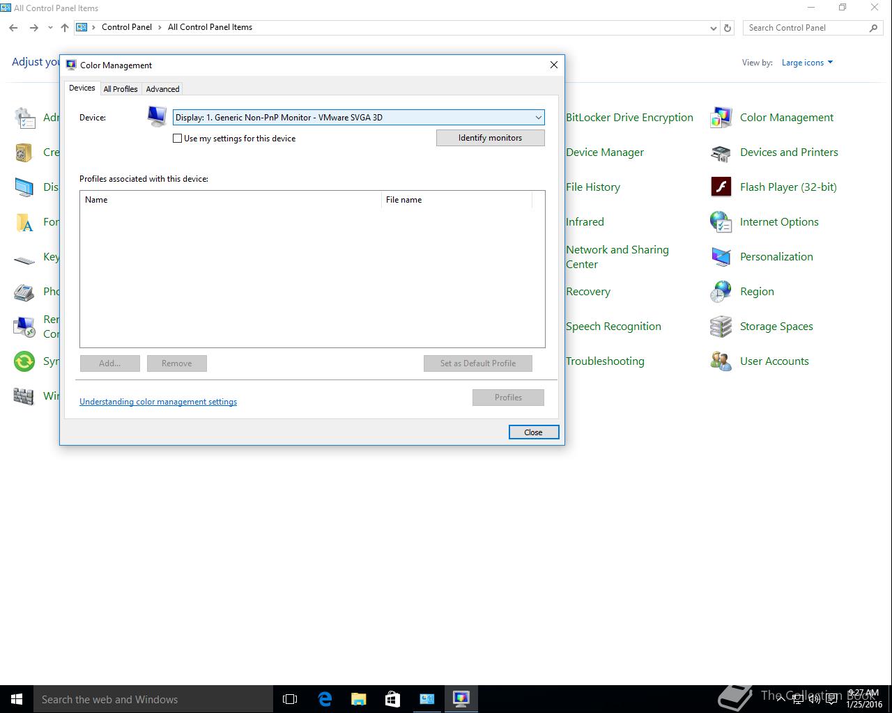Click the Search the web and Windows box
Screen dimensions: 892x713
tap(153, 699)
